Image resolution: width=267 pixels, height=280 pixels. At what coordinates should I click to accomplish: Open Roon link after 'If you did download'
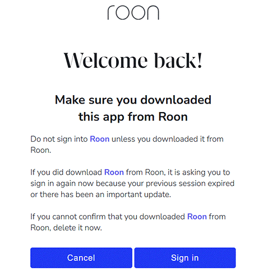pyautogui.click(x=114, y=172)
